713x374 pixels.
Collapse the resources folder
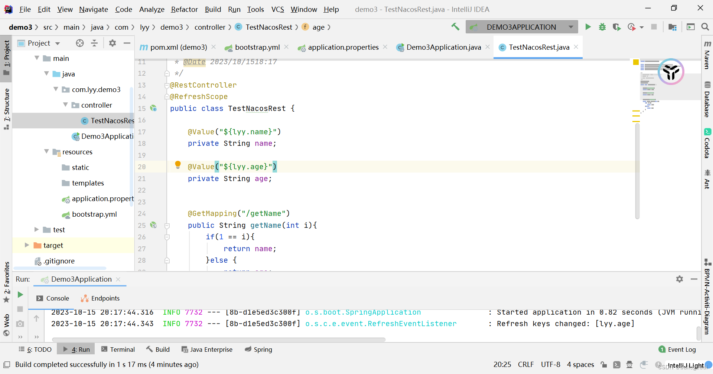click(x=46, y=151)
